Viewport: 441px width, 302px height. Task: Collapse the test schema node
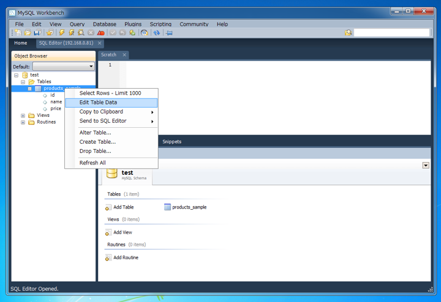click(17, 75)
